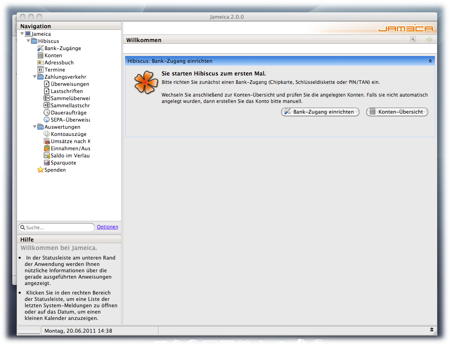Click the Auswertungen folder icon

point(41,127)
